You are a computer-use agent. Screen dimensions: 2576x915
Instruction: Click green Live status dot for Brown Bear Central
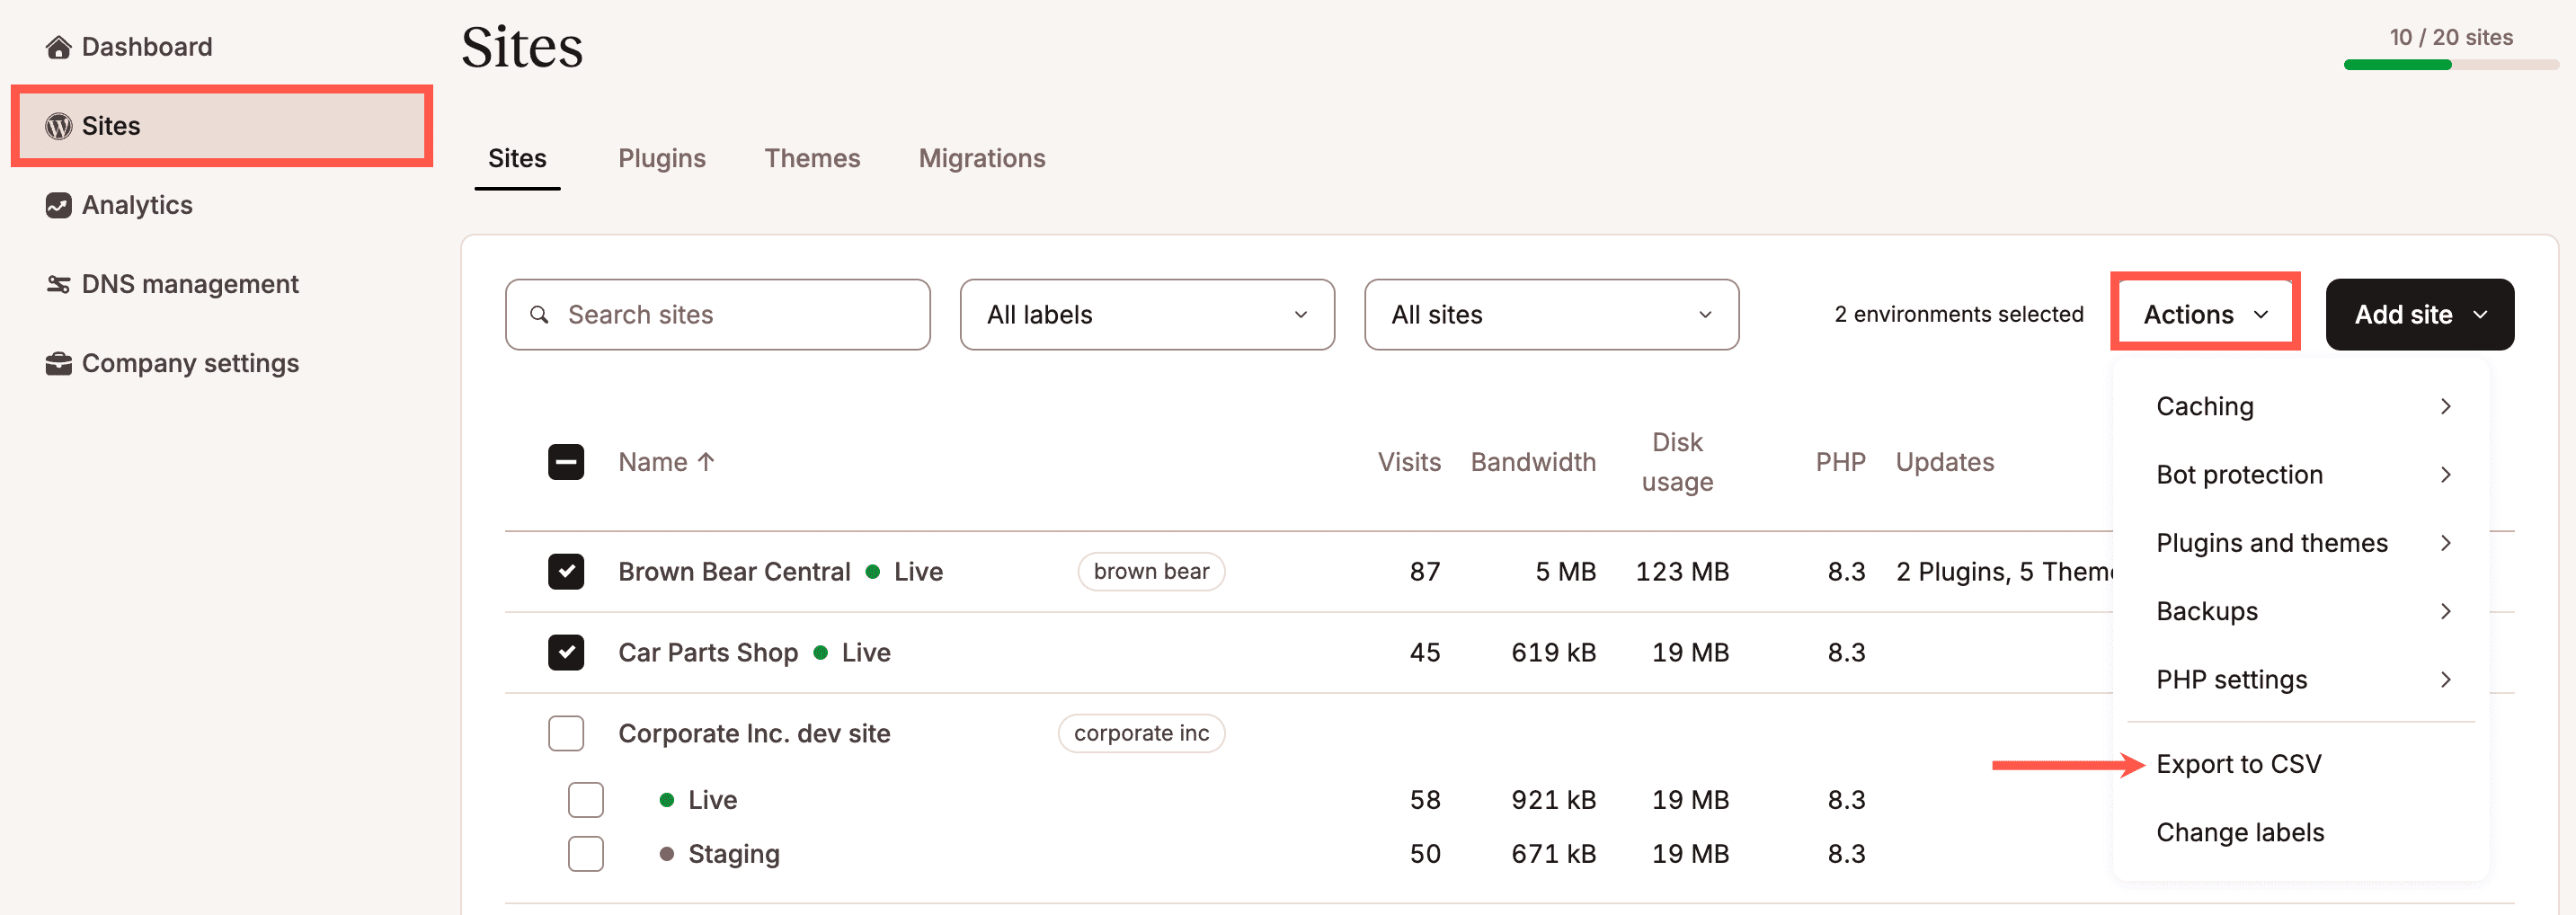(x=872, y=572)
